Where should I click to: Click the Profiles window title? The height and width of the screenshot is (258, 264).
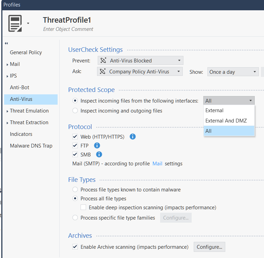(x=12, y=5)
